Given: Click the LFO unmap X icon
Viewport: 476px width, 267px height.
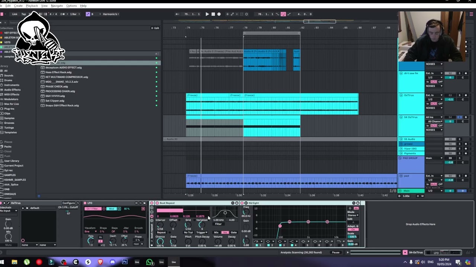Looking at the screenshot, I should point(104,209).
